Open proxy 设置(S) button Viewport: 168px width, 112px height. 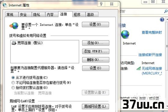(96, 68)
